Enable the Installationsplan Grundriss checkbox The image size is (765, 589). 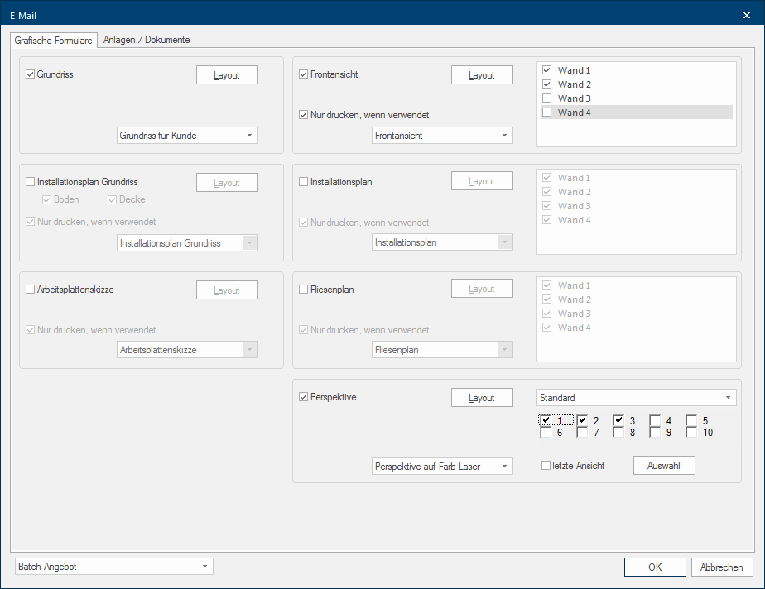pos(31,182)
